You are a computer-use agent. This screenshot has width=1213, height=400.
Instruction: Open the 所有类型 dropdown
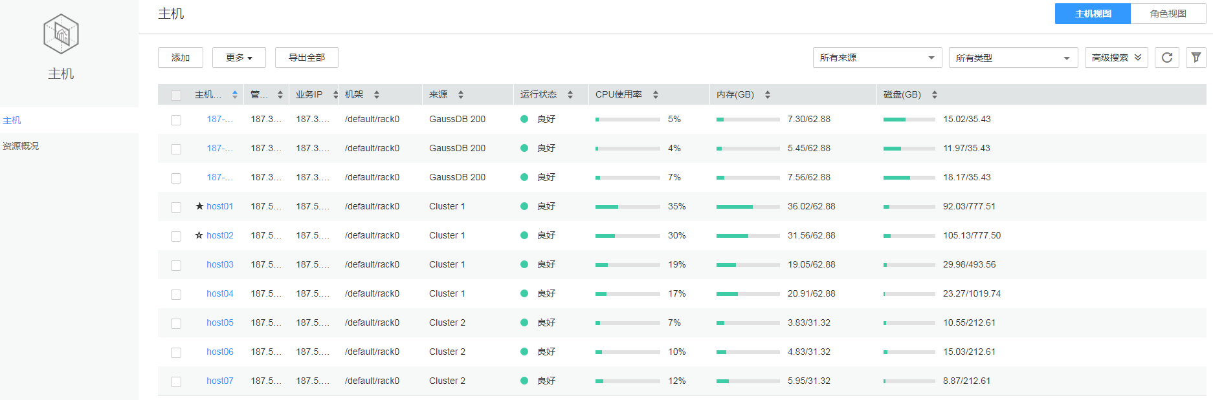[x=1013, y=58]
